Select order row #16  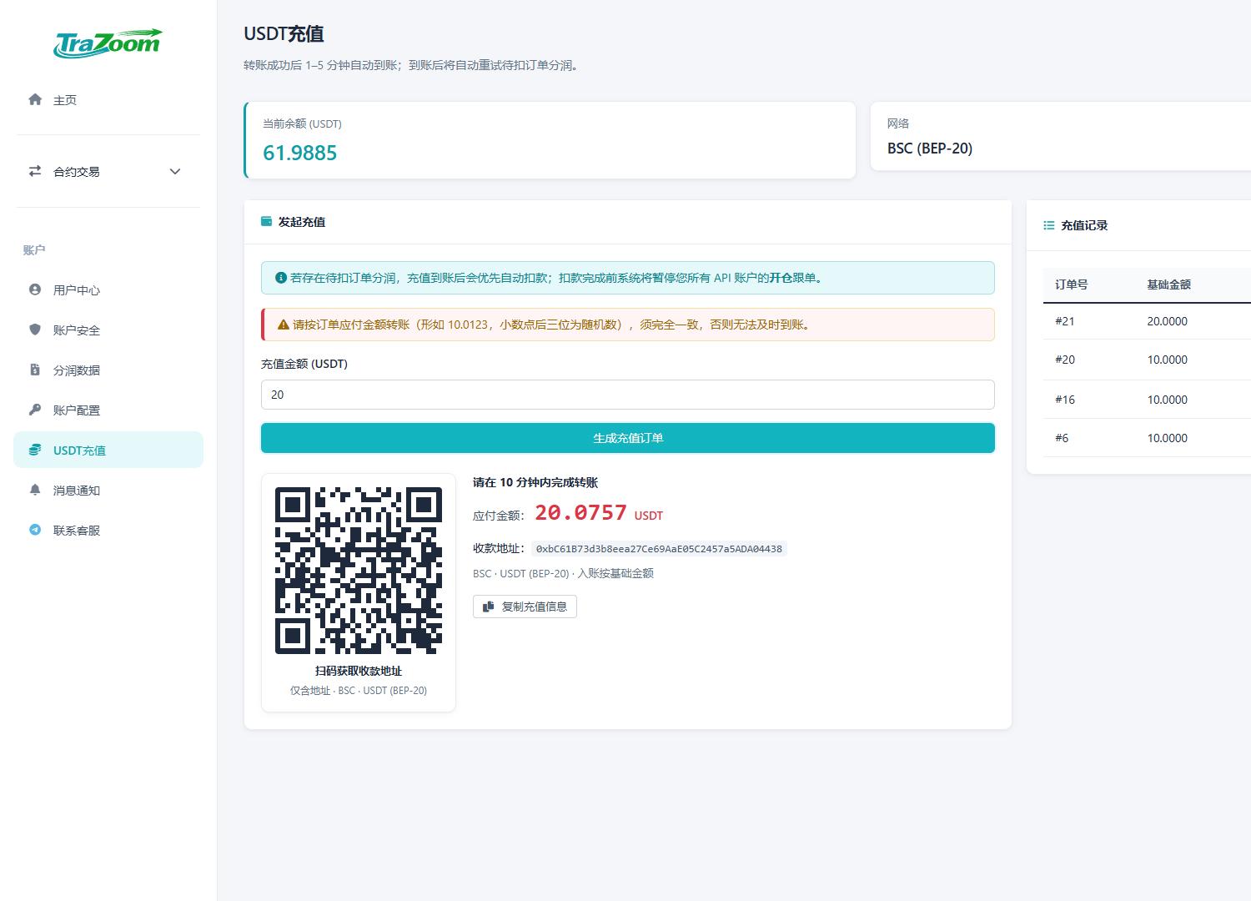click(1147, 400)
